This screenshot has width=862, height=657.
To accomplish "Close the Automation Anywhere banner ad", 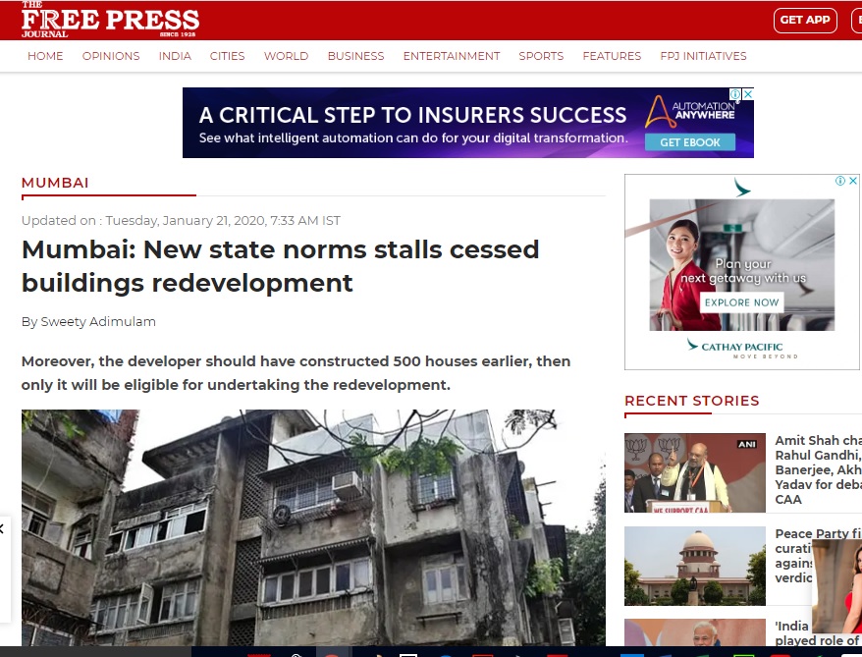I will pos(748,94).
